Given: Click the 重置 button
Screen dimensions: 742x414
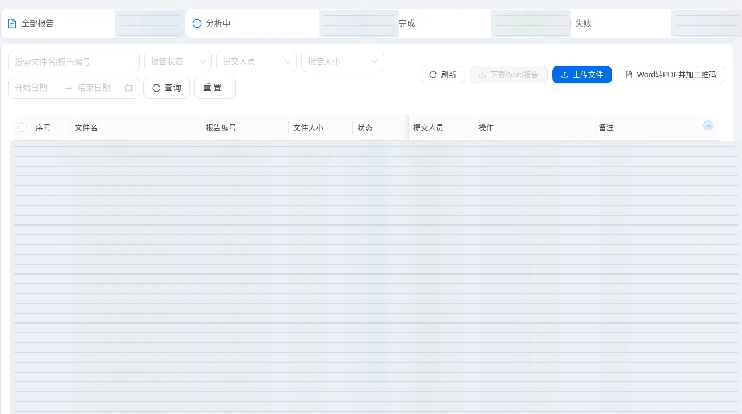Looking at the screenshot, I should (x=215, y=88).
